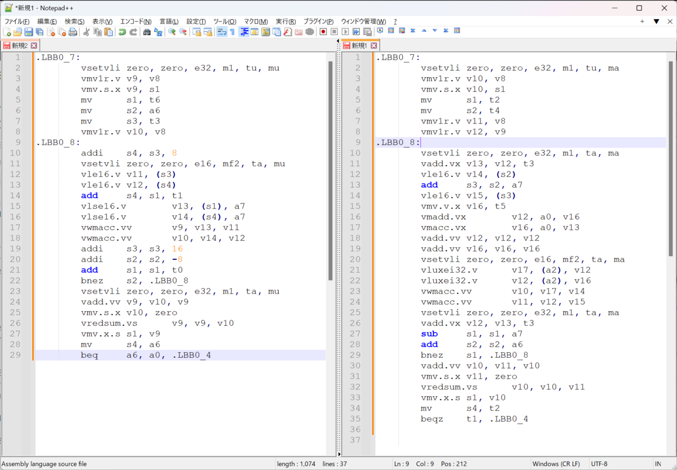Open the Find dialog via binoculars icon
The height and width of the screenshot is (470, 677).
(147, 32)
